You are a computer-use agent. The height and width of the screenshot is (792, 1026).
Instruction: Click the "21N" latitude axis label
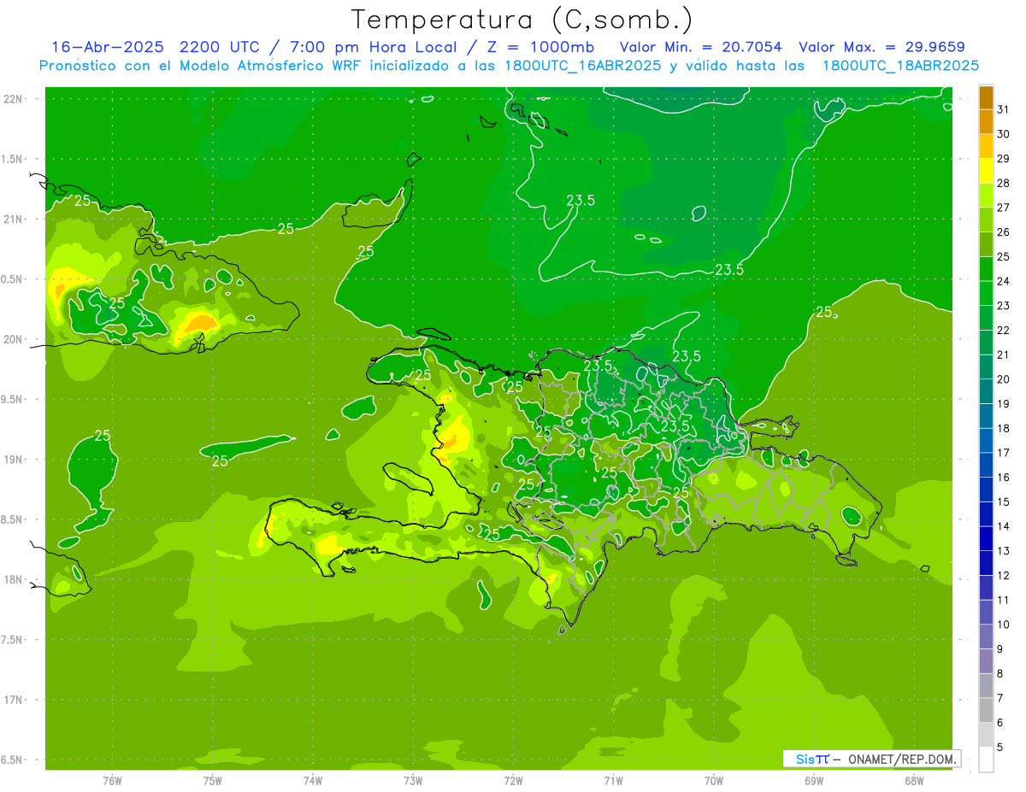coord(14,220)
